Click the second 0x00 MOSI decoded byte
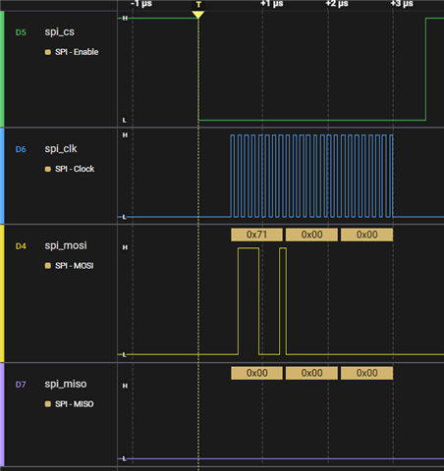This screenshot has height=471, width=444. coord(366,235)
